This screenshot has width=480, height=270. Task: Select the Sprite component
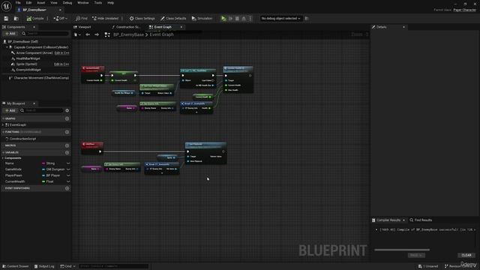[x=26, y=64]
